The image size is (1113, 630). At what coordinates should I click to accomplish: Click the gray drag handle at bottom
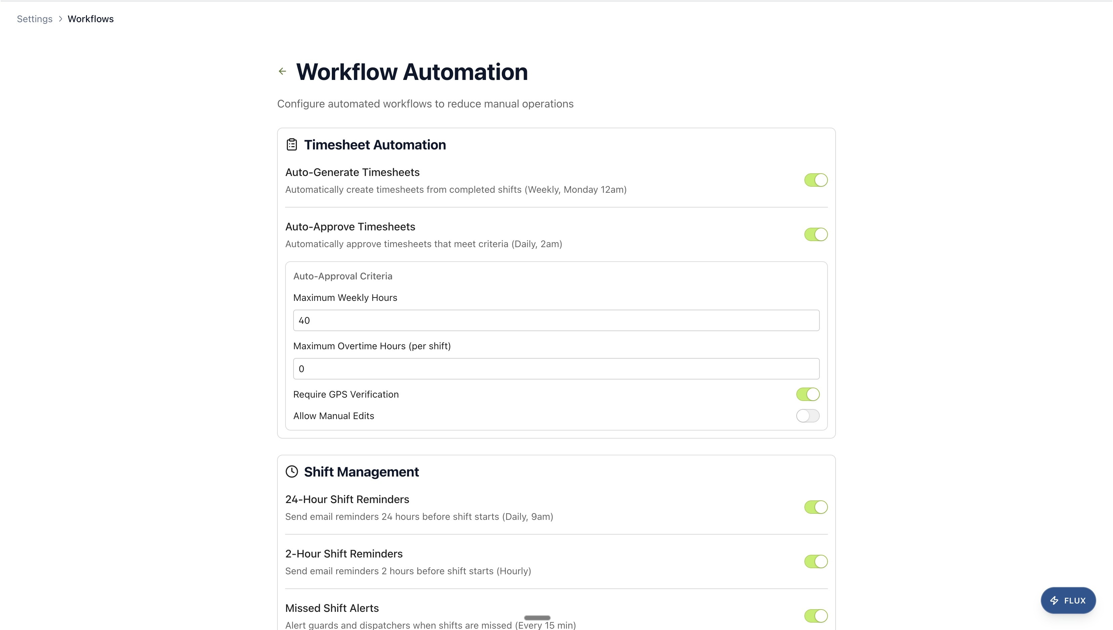537,618
